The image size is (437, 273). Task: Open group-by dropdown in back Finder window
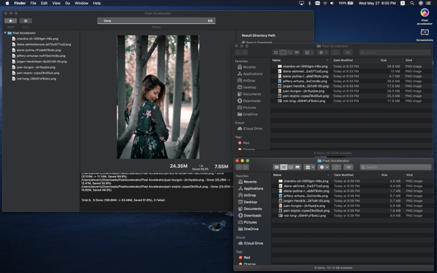pyautogui.click(x=309, y=52)
